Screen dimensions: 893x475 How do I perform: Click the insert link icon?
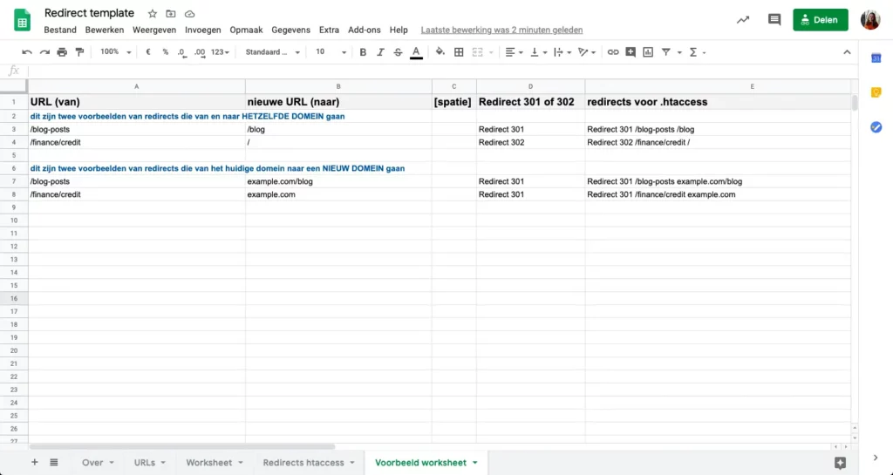pyautogui.click(x=613, y=52)
